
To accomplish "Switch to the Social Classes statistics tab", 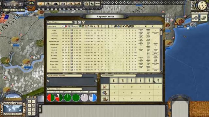I will [59, 92].
